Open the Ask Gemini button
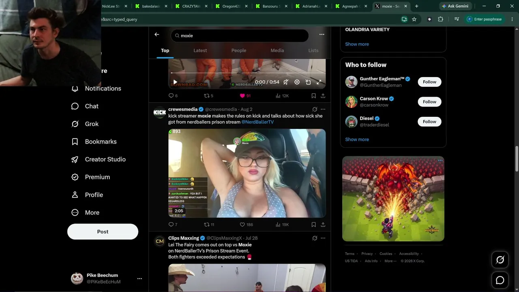 tap(455, 6)
